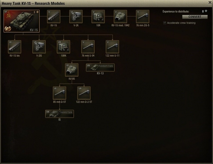Click the 10RK label text

(x=63, y=55)
